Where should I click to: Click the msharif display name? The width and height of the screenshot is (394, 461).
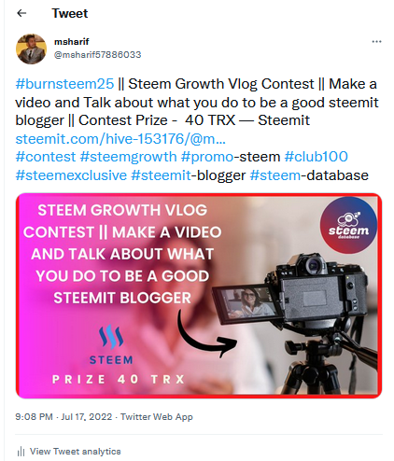tap(72, 41)
